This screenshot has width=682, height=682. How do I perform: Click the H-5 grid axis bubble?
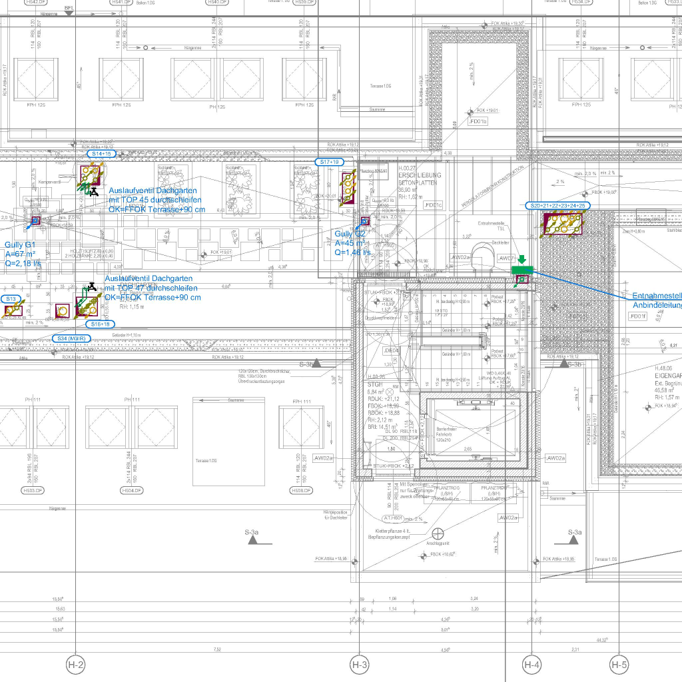(619, 664)
